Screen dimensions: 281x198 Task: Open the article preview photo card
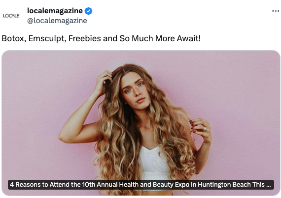coord(141,123)
